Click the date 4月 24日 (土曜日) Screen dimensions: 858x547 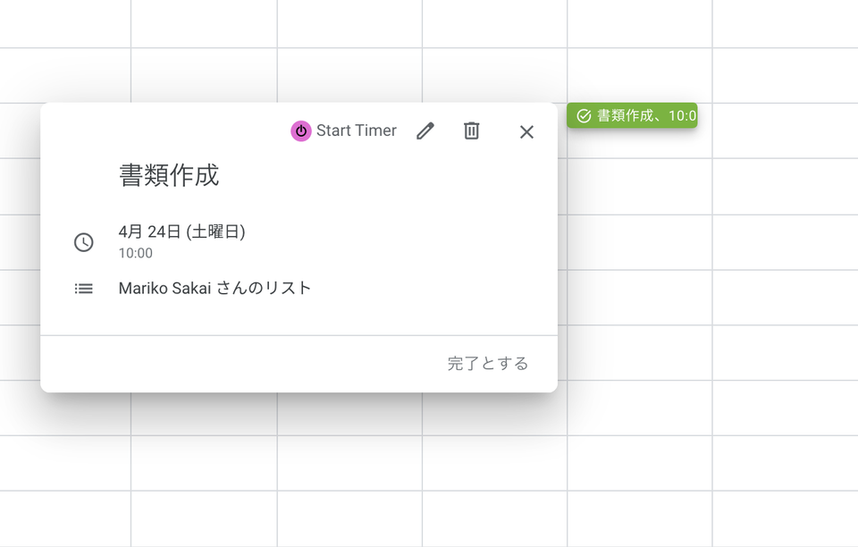(181, 231)
